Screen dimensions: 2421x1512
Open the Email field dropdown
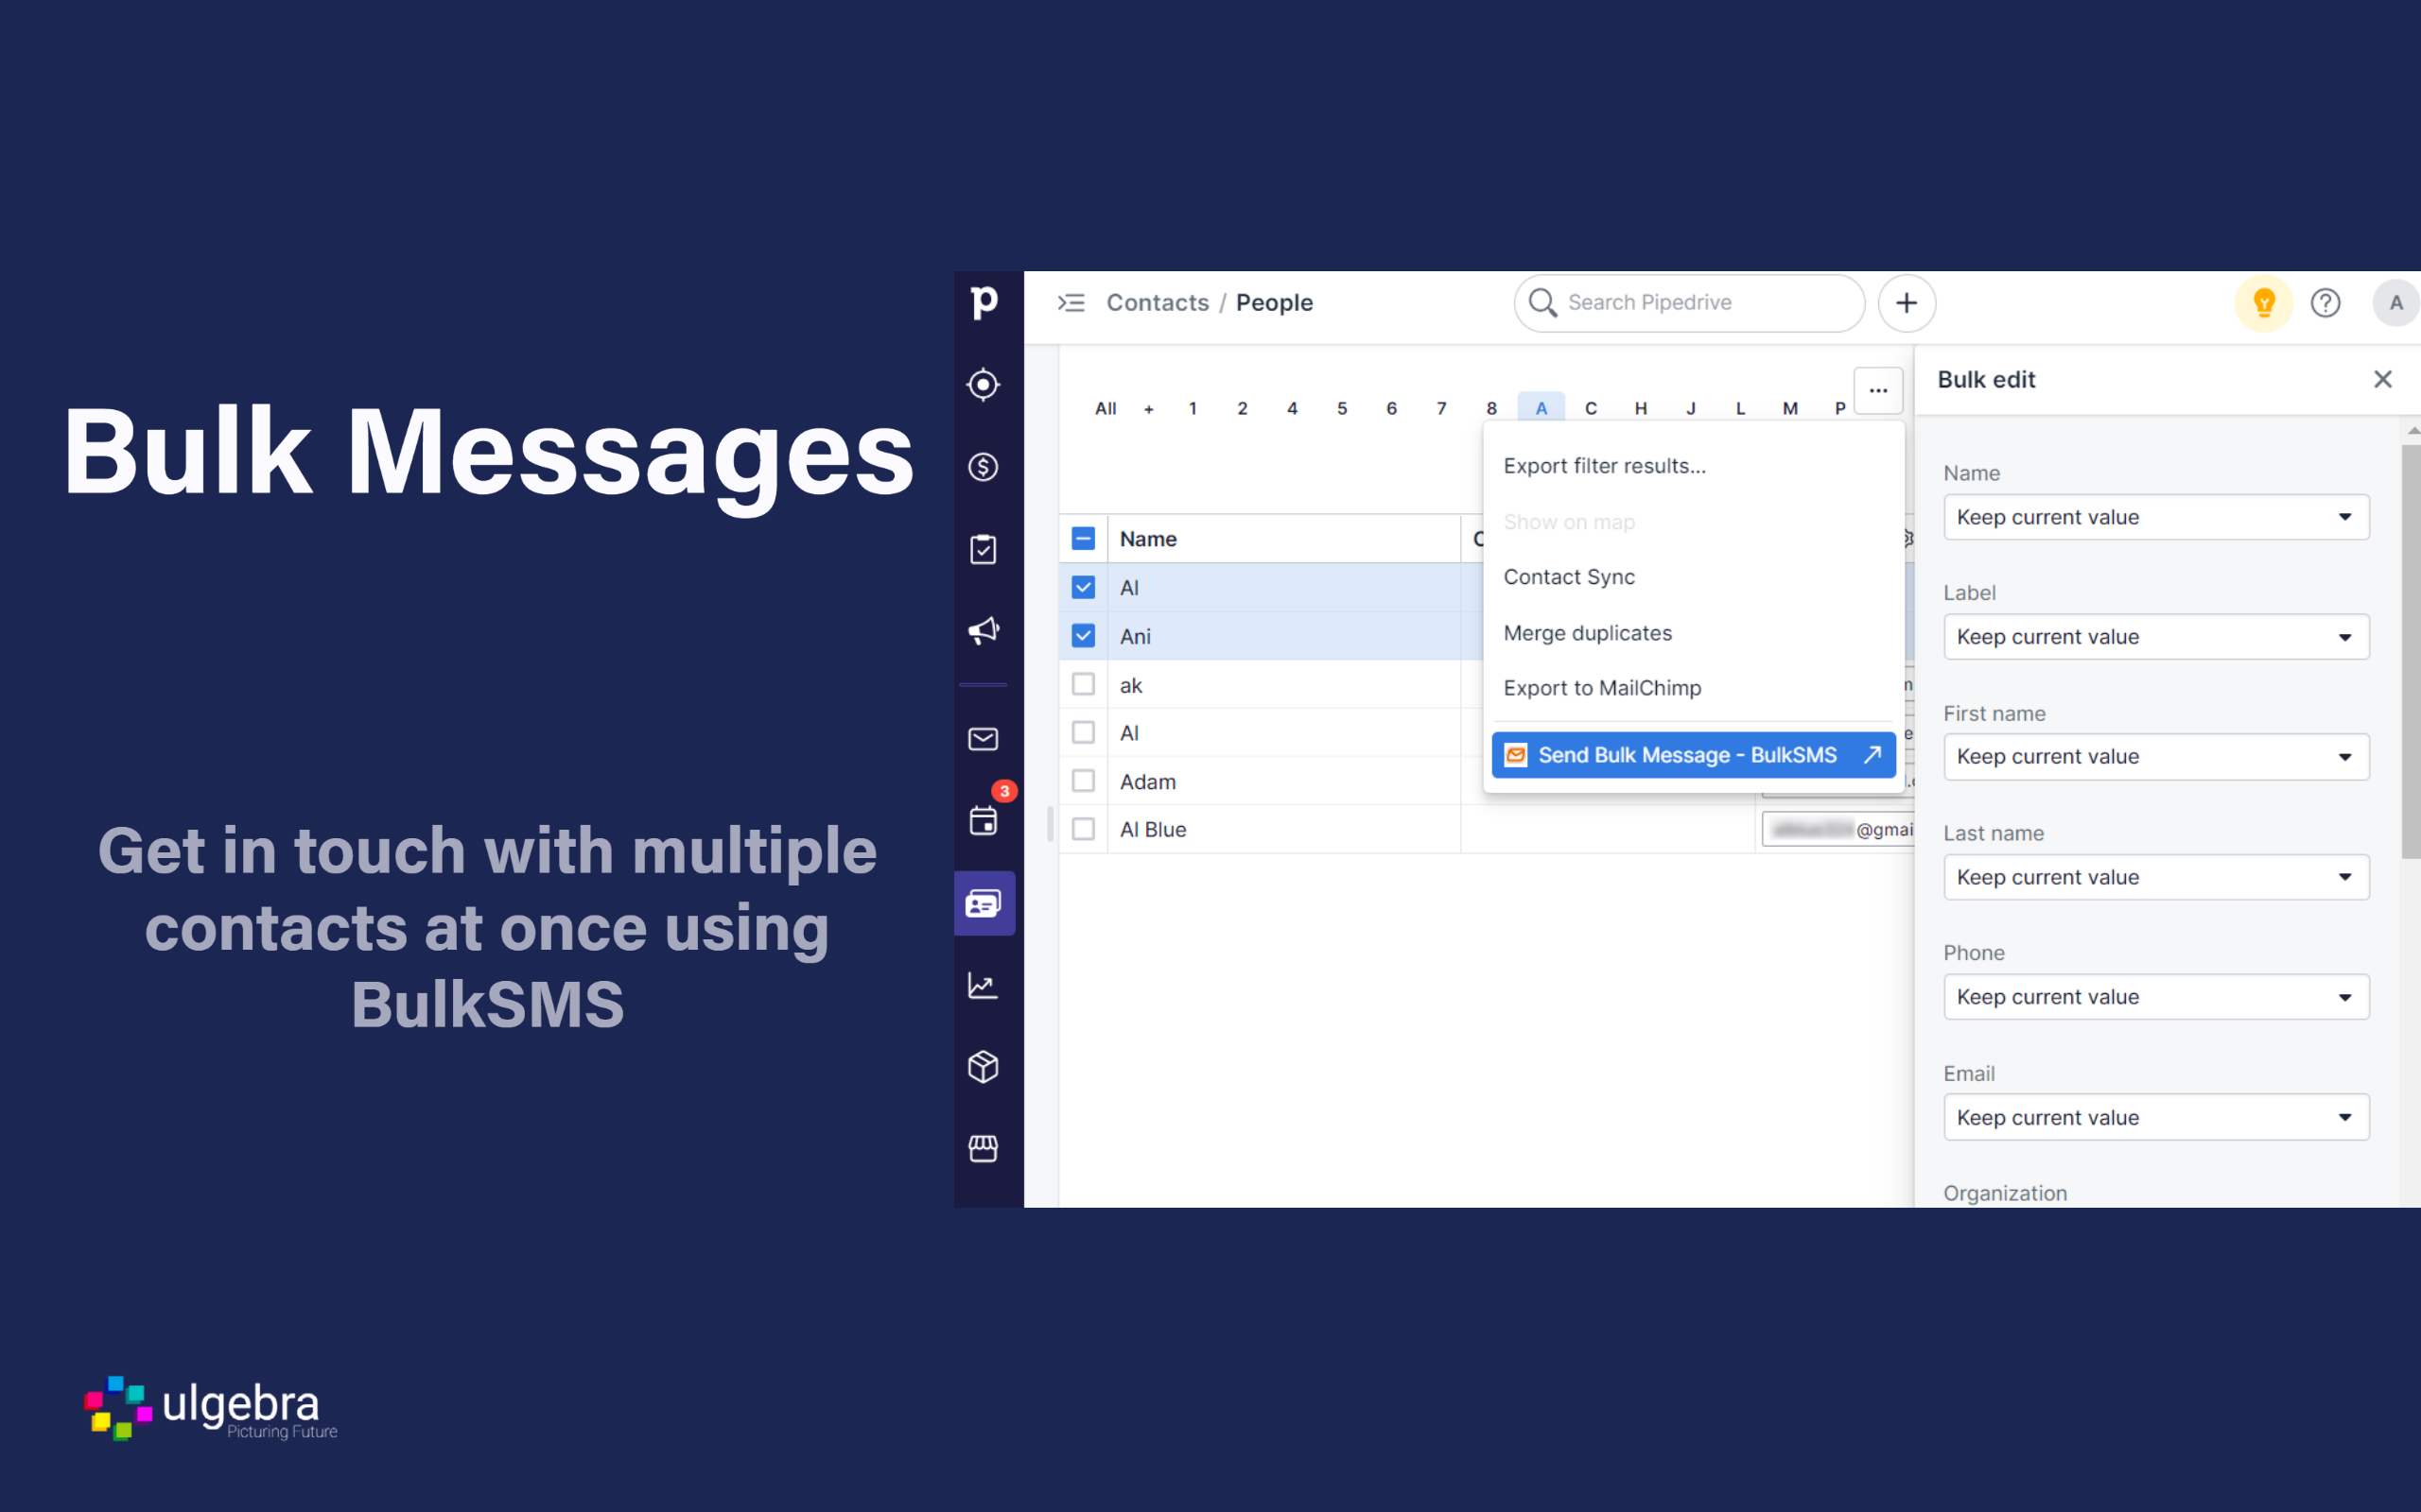(2156, 1117)
